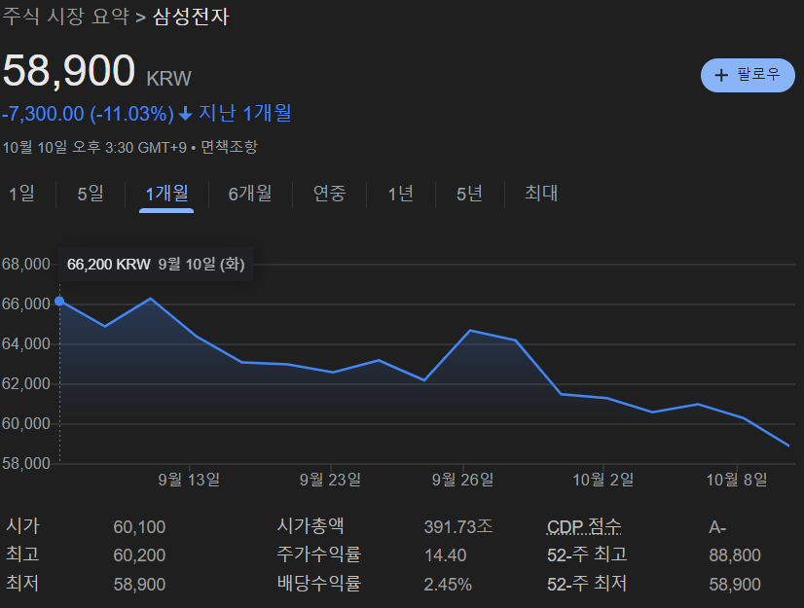The image size is (804, 608).
Task: Click the 9월 26일 axis label
Action: (x=462, y=480)
